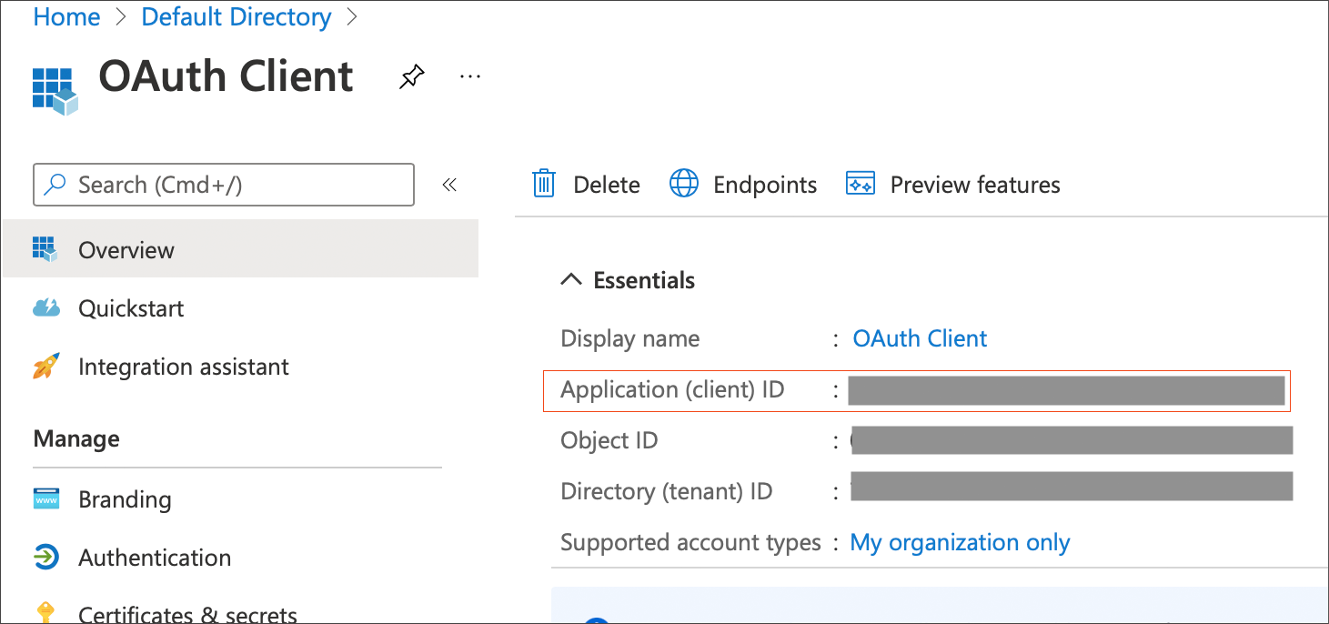This screenshot has width=1329, height=624.
Task: Open My organization only account types link
Action: pyautogui.click(x=959, y=542)
